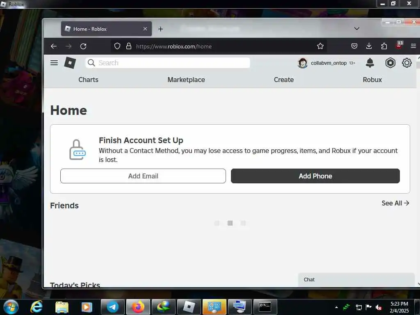Screen dimensions: 420x315
Task: Click the taskbar clock showing 5:23 PM
Action: 399,307
